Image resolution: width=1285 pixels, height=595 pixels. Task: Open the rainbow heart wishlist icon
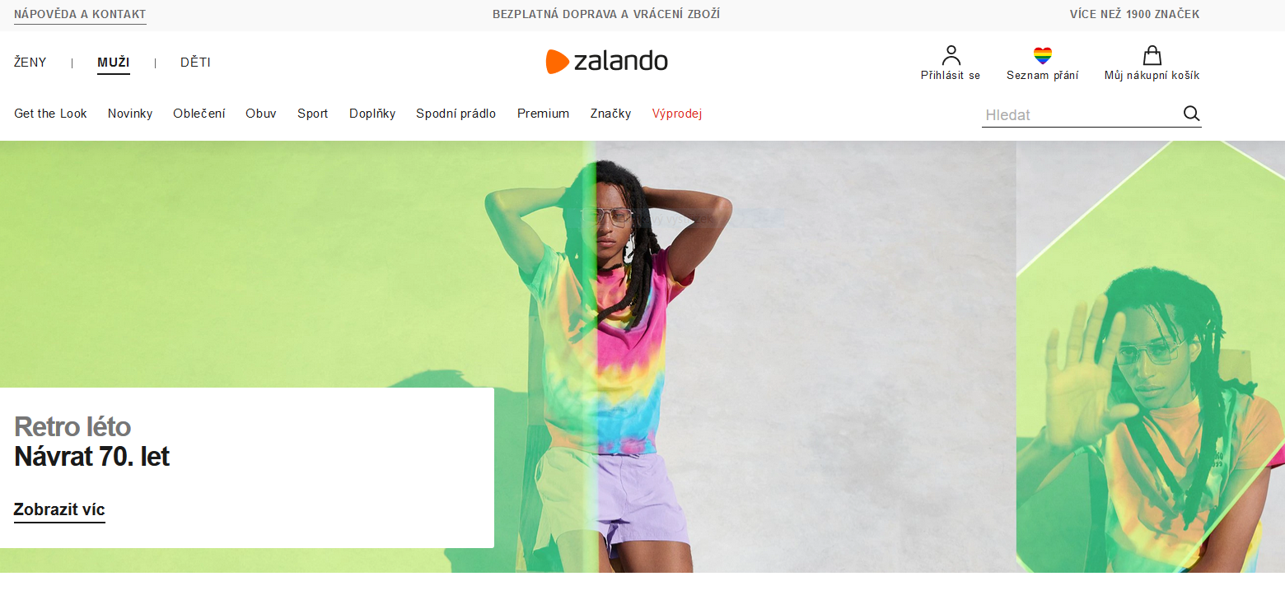pos(1043,56)
